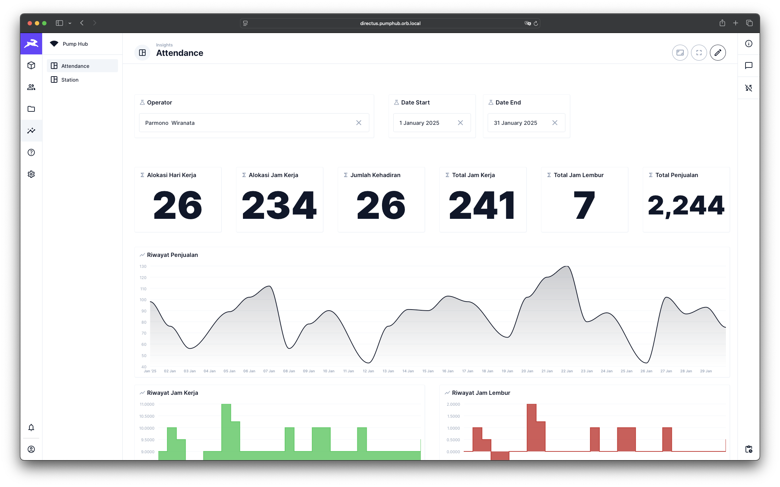Click the browser address bar
The image size is (780, 487).
tap(390, 23)
